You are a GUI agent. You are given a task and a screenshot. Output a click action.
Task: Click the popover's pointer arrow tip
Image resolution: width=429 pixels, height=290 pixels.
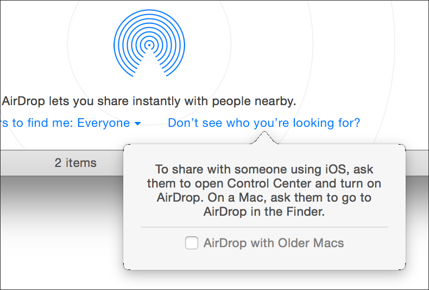[x=264, y=132]
